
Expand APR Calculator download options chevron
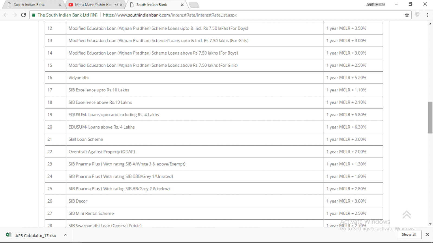66,235
